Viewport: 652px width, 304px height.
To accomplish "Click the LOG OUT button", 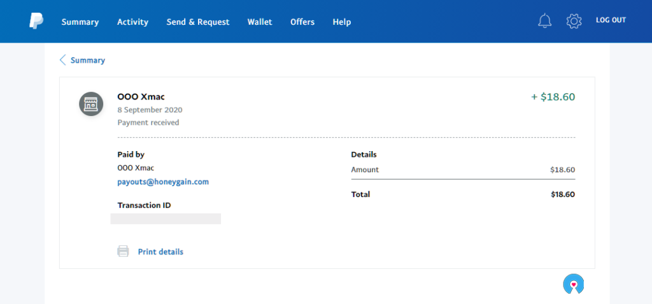I will tap(611, 20).
